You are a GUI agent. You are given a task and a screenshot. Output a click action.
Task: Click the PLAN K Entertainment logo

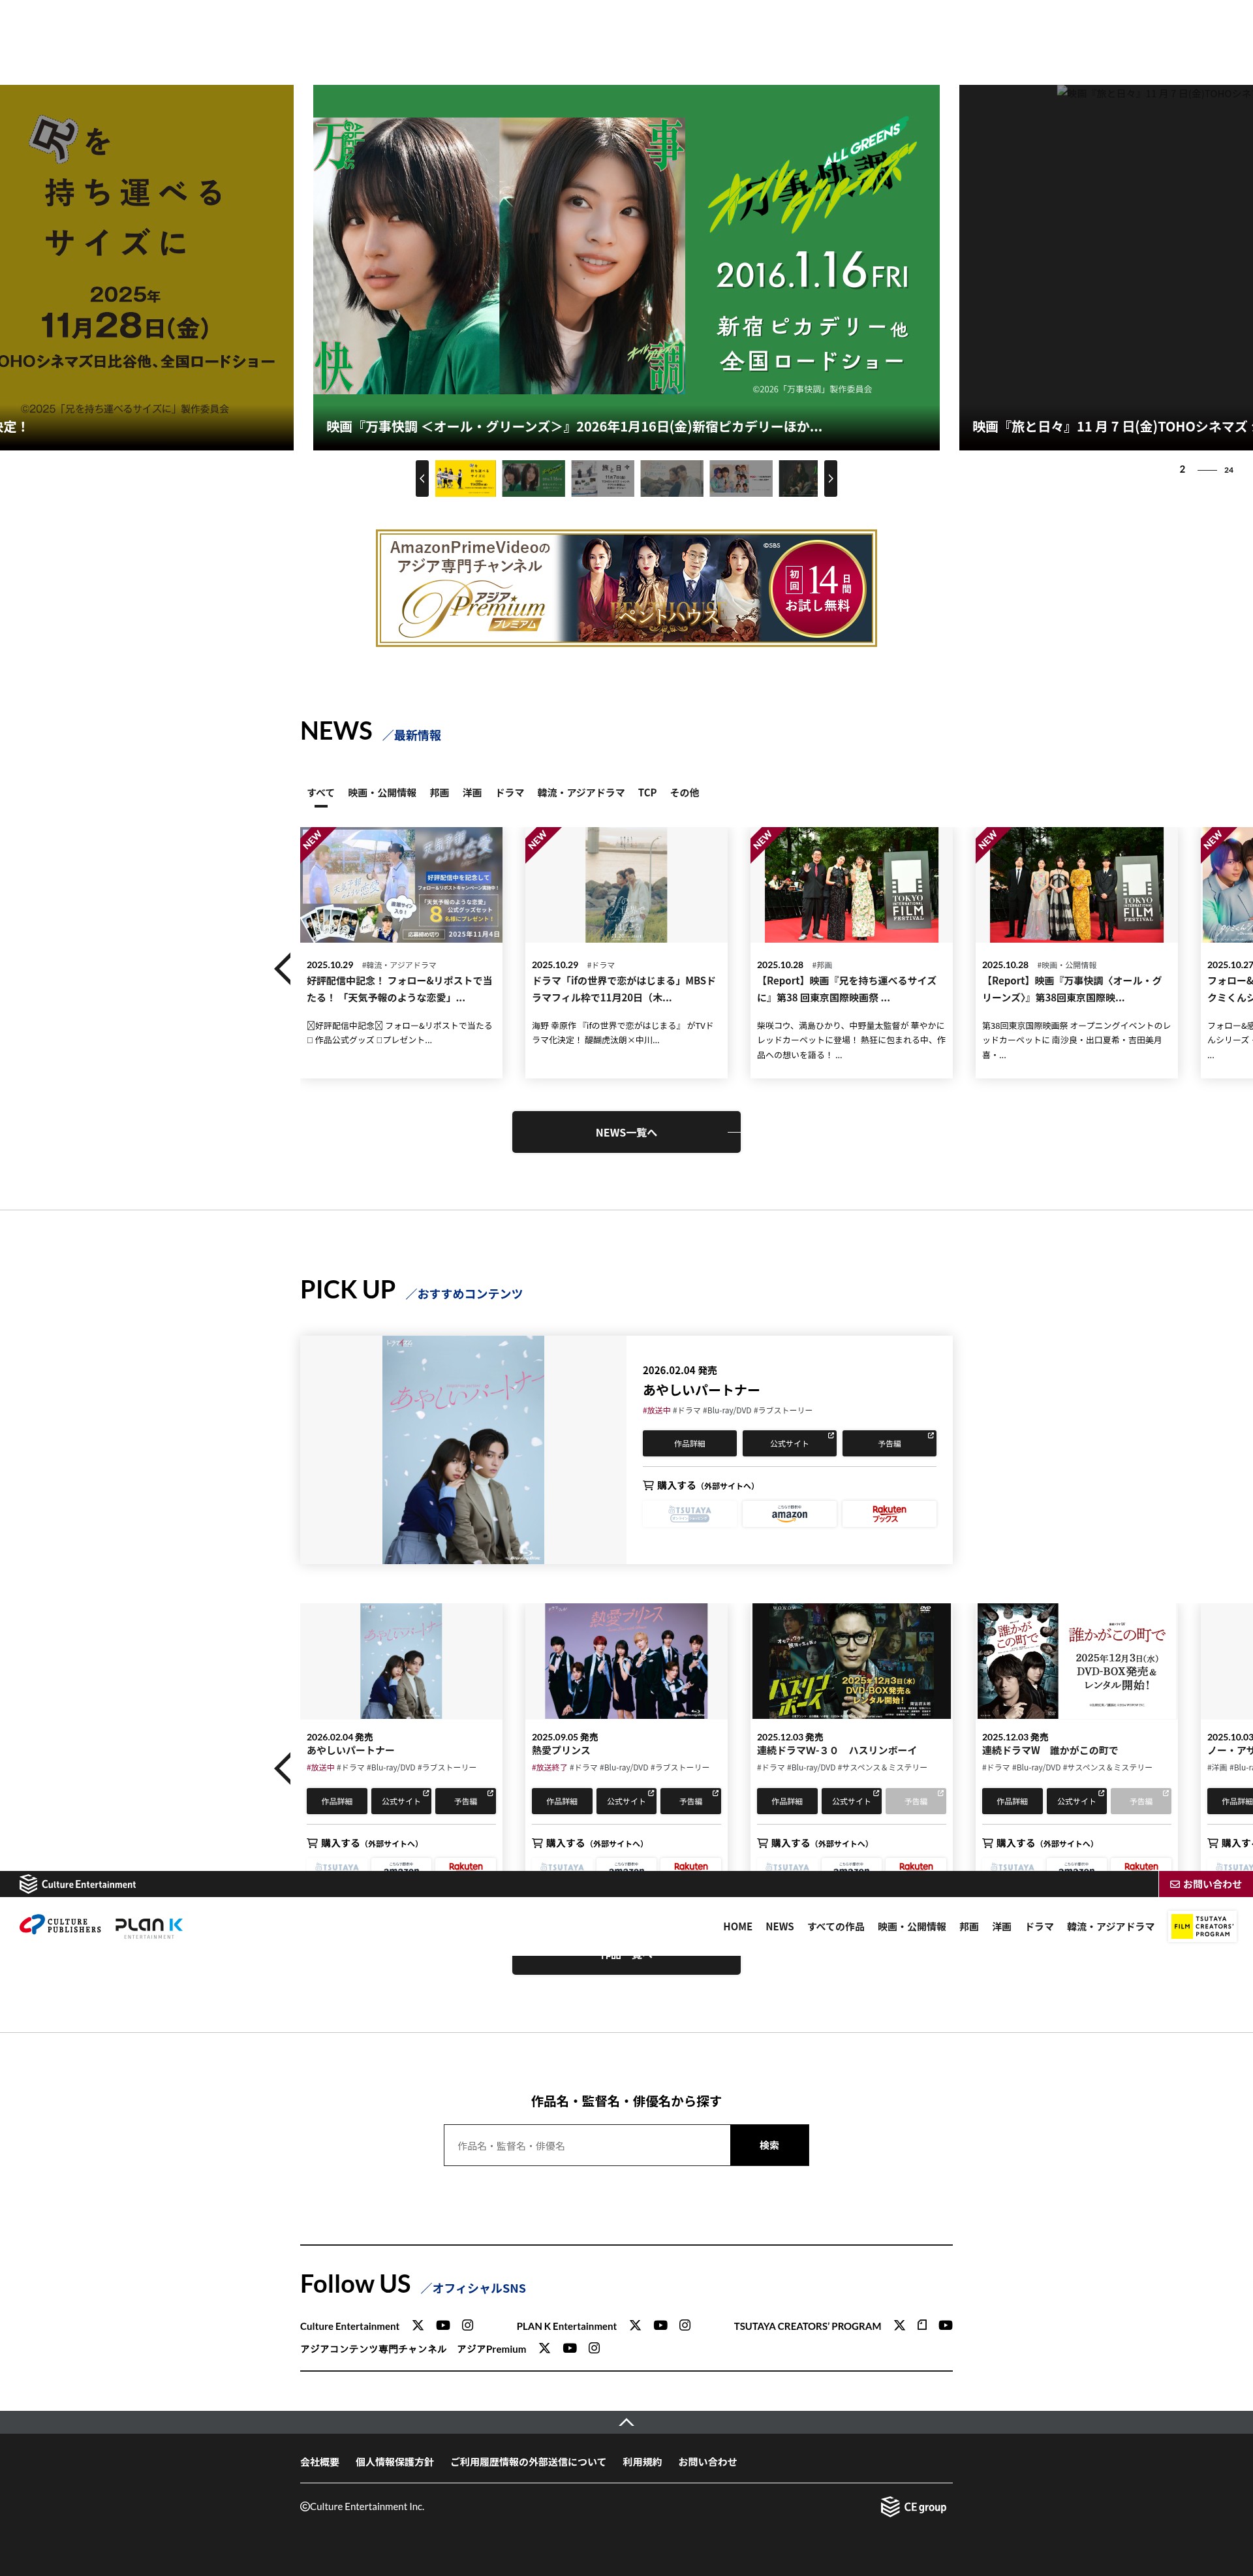(149, 1927)
